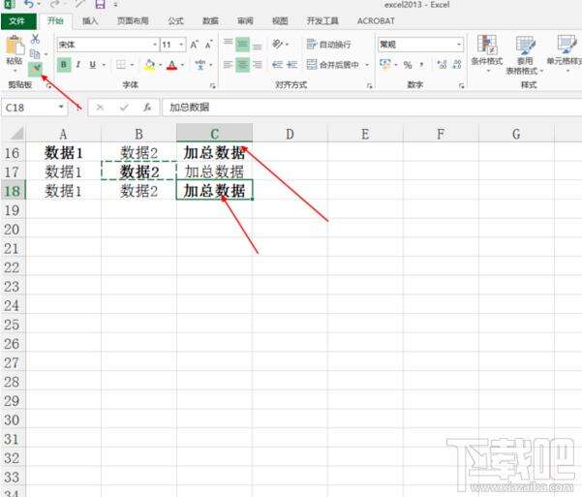Click the red font color swatch
582x497 pixels.
coord(171,65)
